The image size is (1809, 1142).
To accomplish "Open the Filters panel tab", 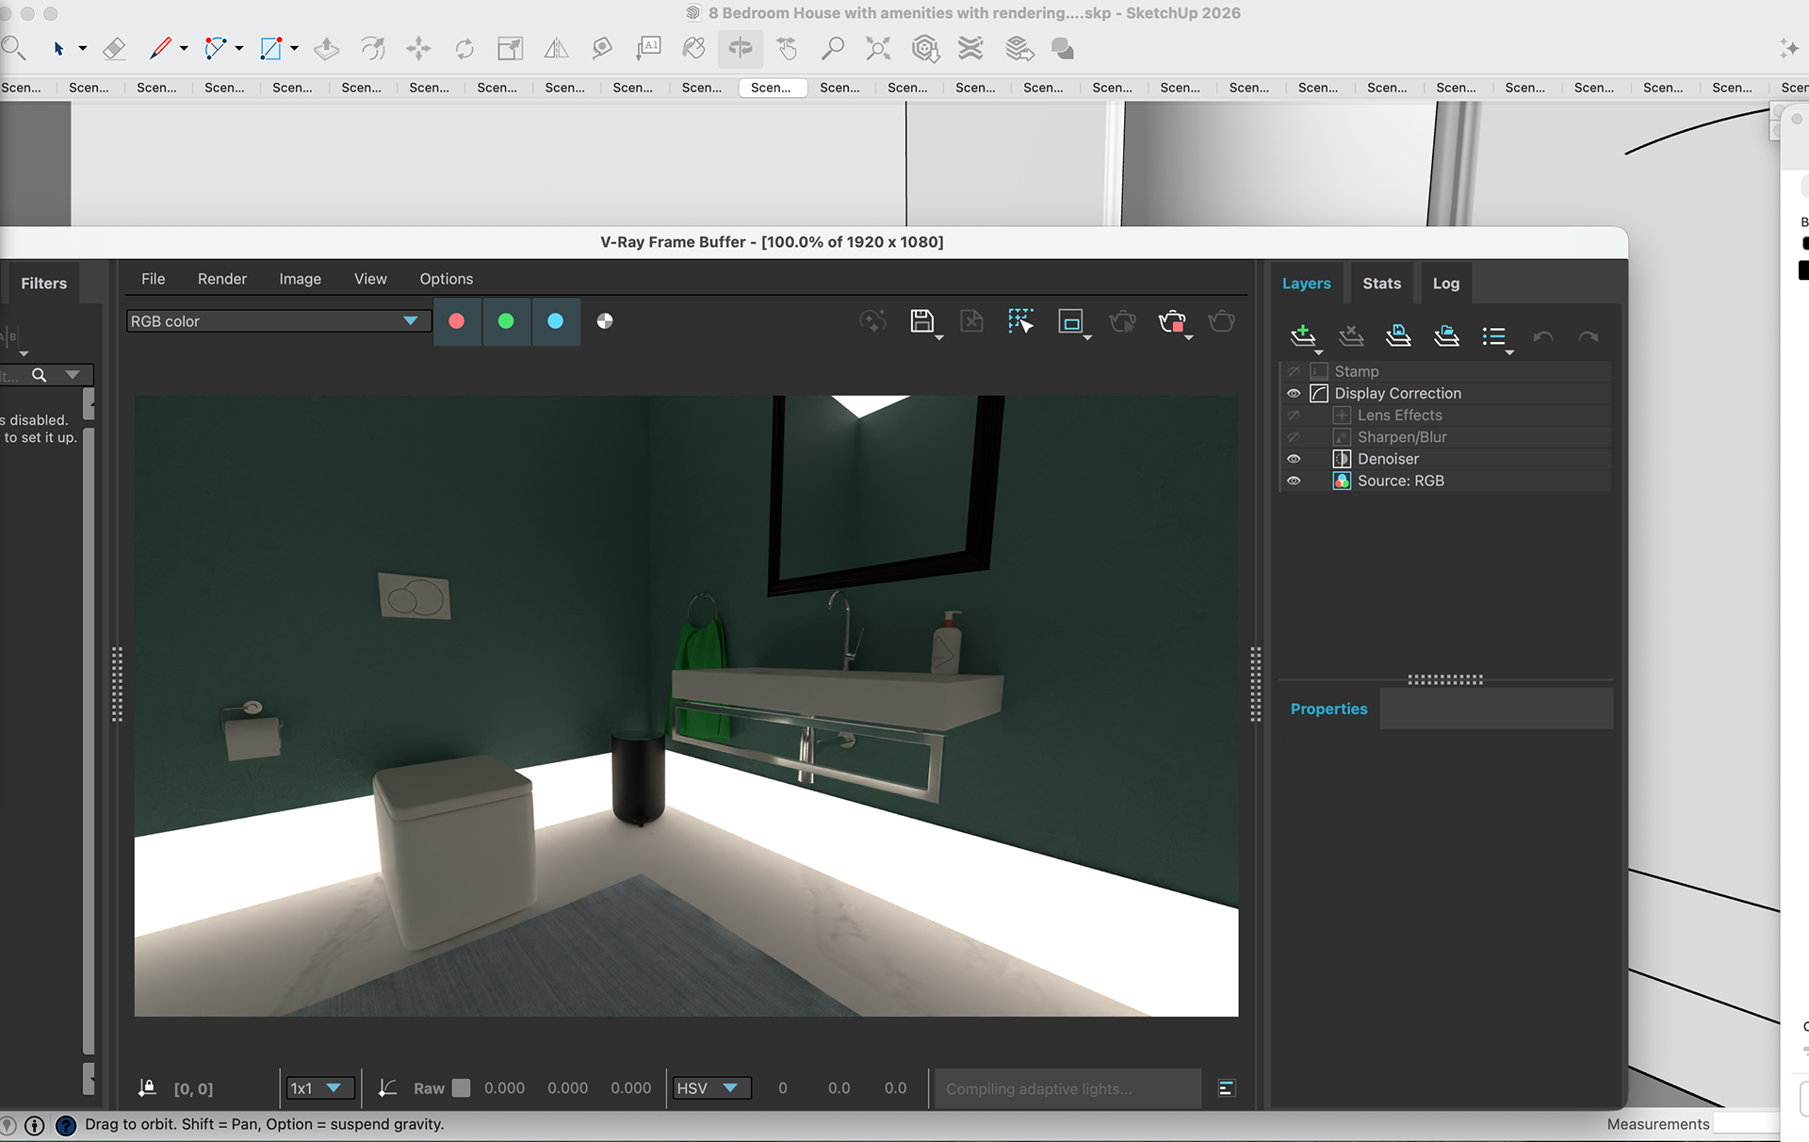I will (44, 284).
